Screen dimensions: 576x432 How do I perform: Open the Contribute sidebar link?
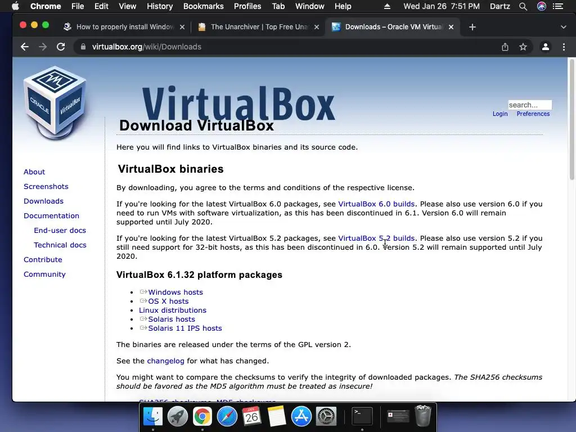(x=43, y=260)
